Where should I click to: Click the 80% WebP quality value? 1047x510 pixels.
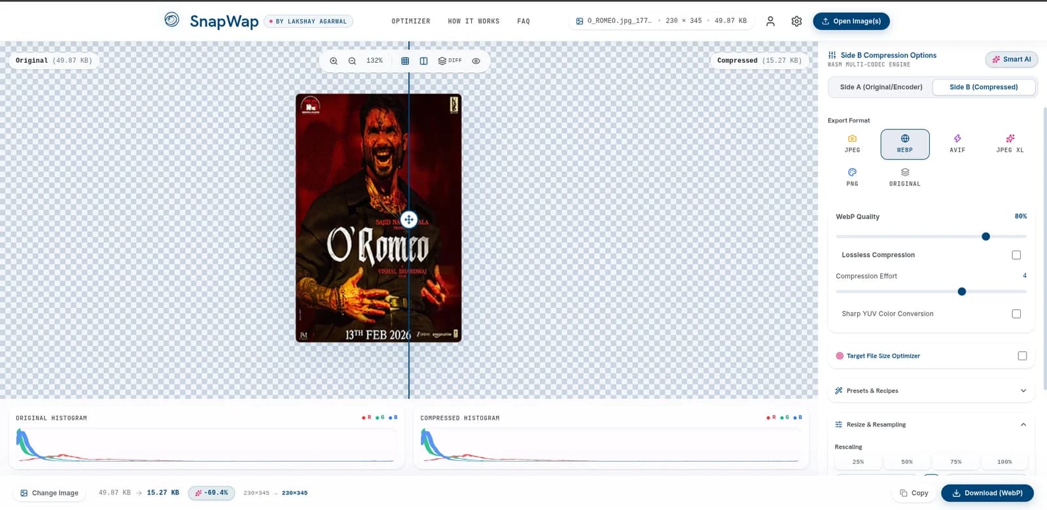[x=1020, y=216]
